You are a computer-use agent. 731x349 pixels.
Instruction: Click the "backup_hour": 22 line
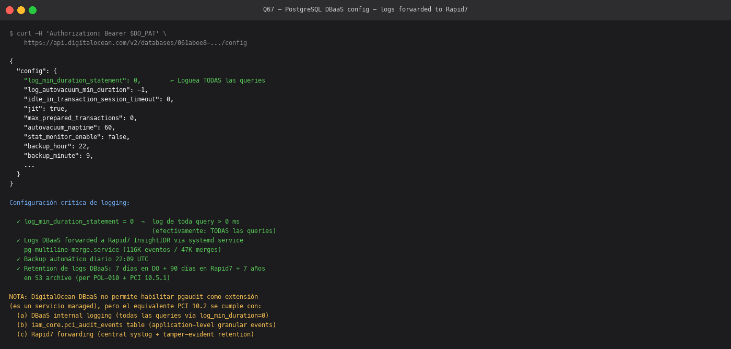57,146
